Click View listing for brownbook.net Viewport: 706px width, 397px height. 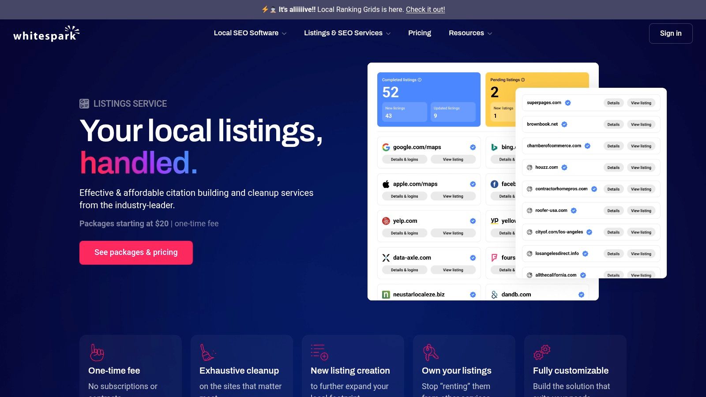click(x=641, y=124)
